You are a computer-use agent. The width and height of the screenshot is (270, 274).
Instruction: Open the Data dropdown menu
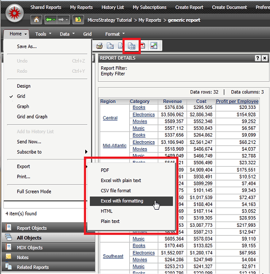click(67, 34)
